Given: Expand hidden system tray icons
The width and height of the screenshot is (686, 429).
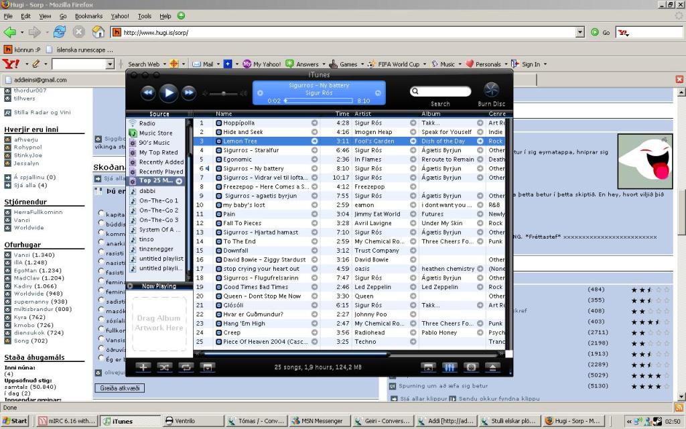Looking at the screenshot, I should (629, 422).
